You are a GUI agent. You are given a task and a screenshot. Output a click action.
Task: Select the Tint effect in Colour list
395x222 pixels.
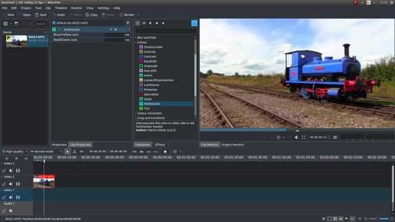coord(147,109)
